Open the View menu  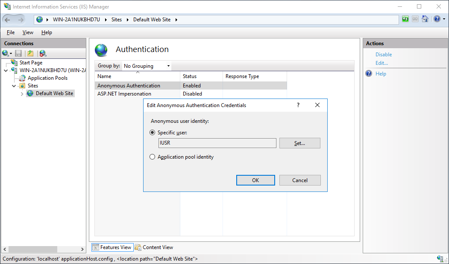coord(28,32)
